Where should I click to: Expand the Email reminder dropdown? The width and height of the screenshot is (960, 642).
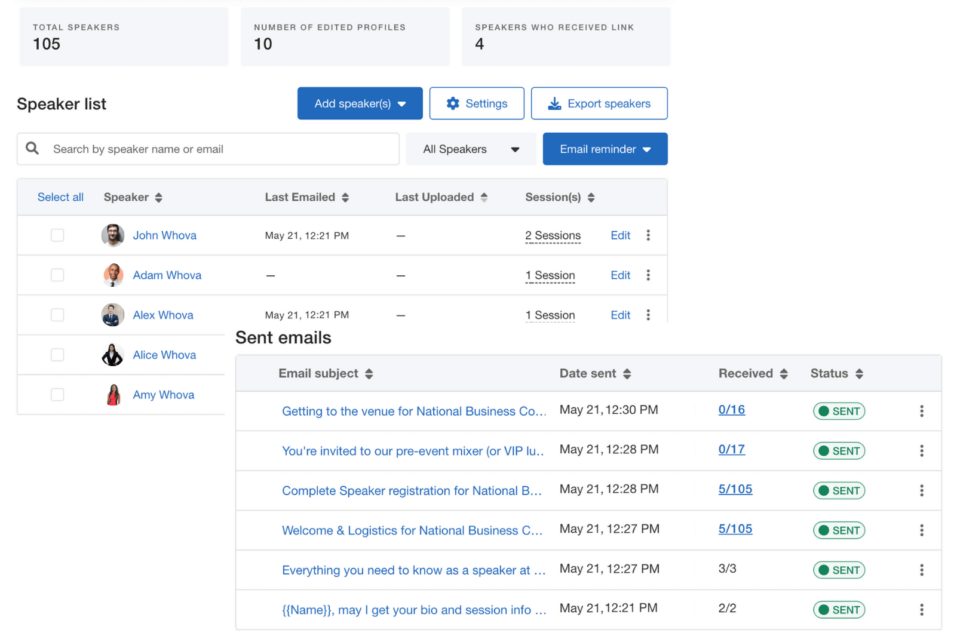(605, 149)
